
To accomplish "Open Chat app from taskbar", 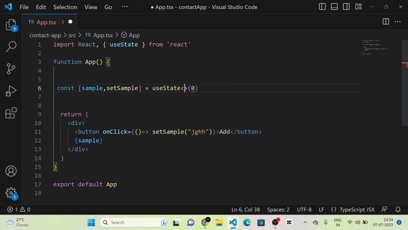I will tap(191, 222).
